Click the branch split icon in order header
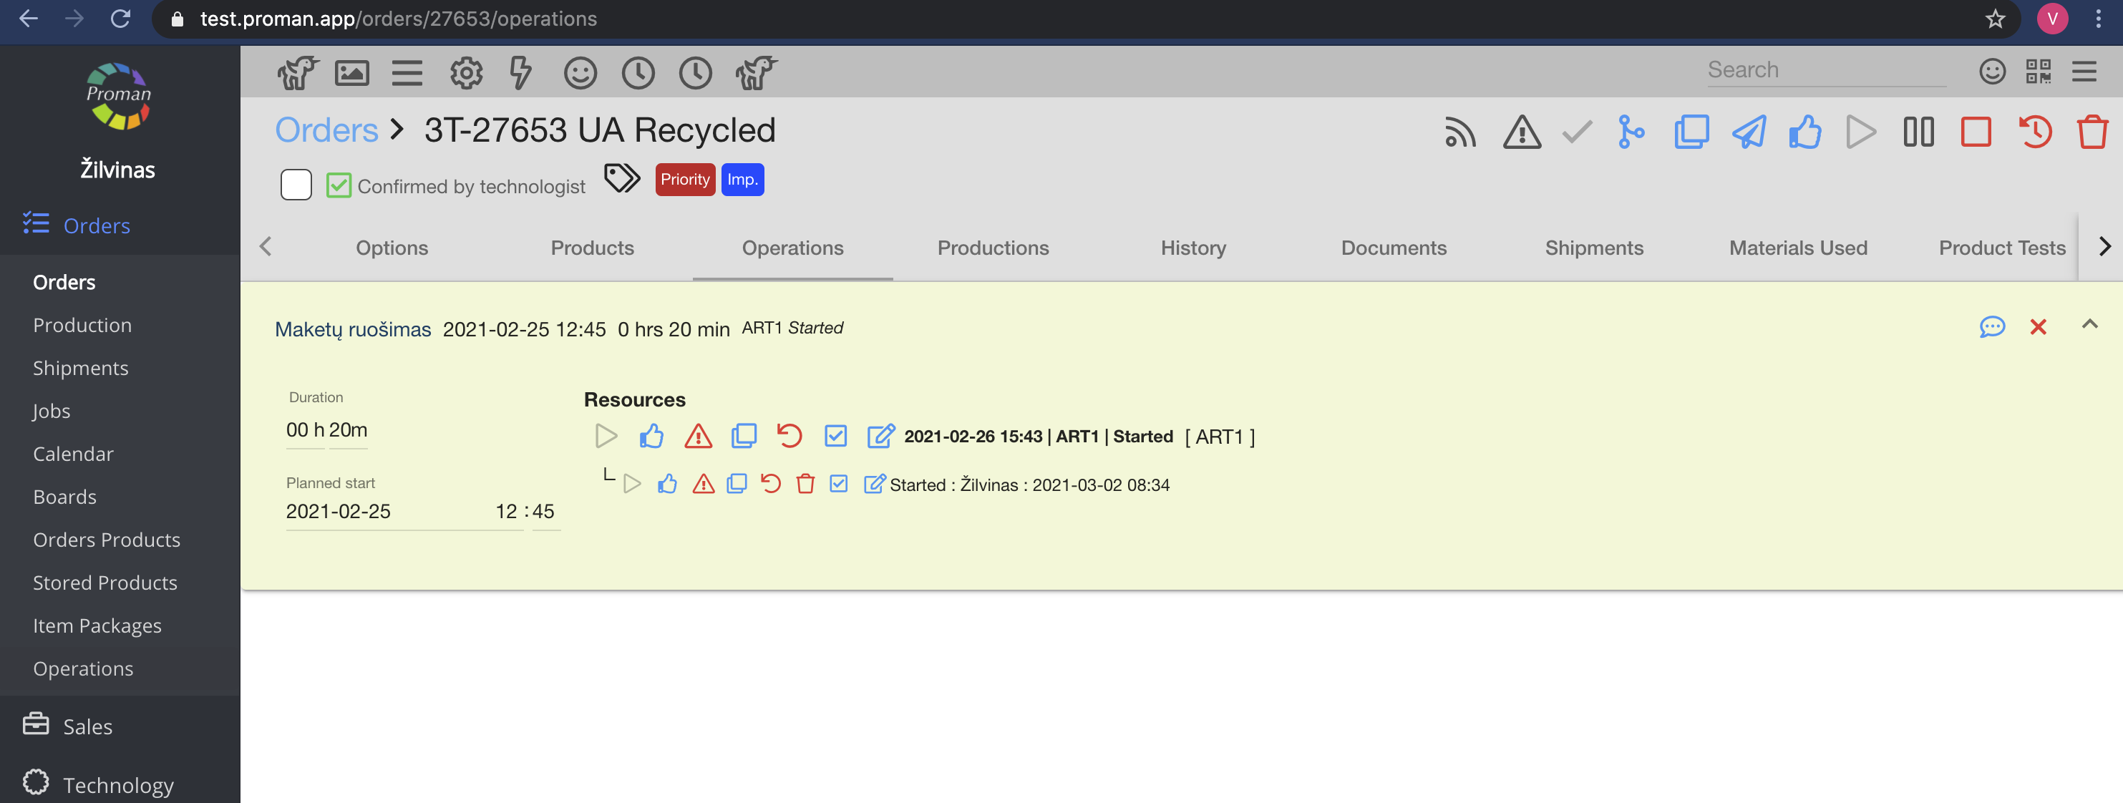 point(1630,132)
